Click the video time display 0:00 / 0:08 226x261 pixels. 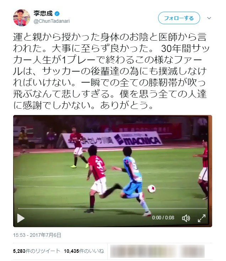(163, 218)
